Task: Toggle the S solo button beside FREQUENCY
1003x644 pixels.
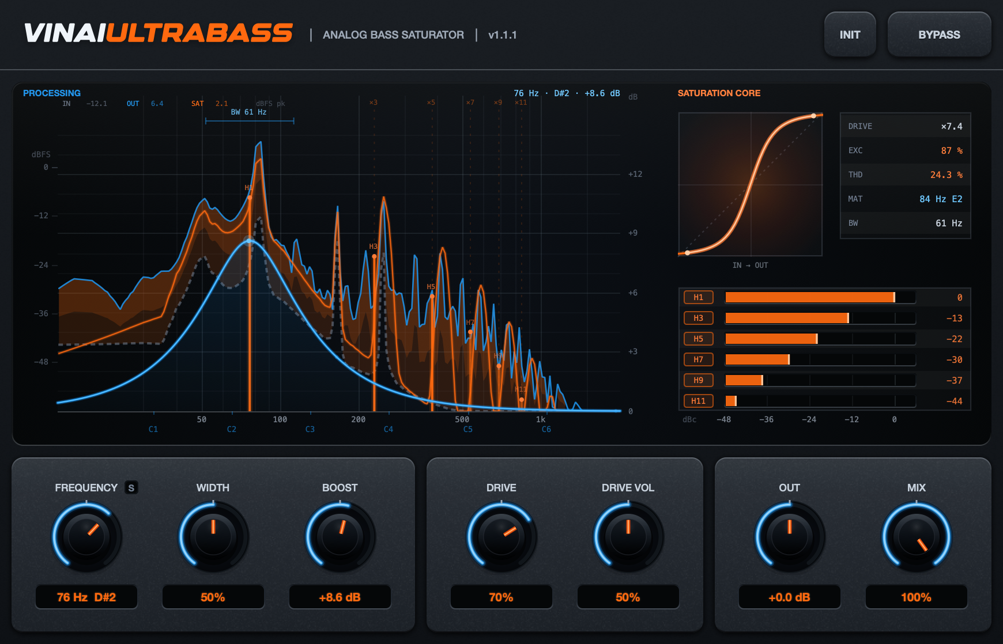Action: click(131, 488)
